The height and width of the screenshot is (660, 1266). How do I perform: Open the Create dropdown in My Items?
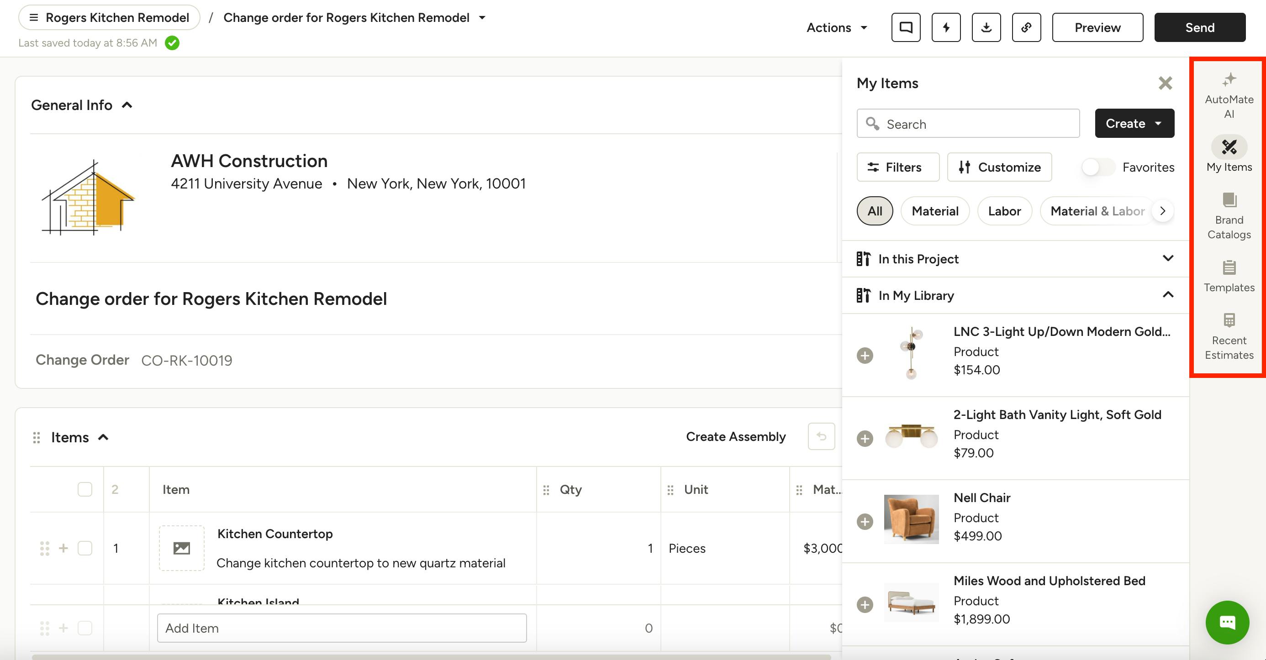click(x=1134, y=123)
